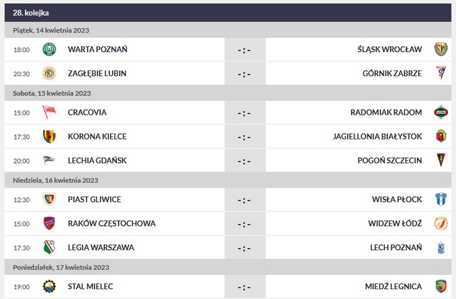Click the Lech Poznań club crest

pos(440,248)
